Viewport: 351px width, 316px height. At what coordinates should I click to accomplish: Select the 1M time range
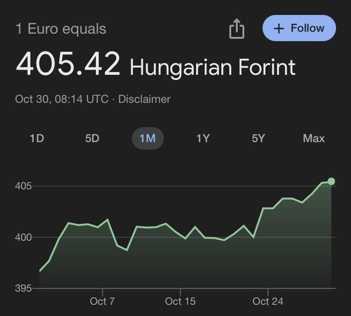coord(148,138)
